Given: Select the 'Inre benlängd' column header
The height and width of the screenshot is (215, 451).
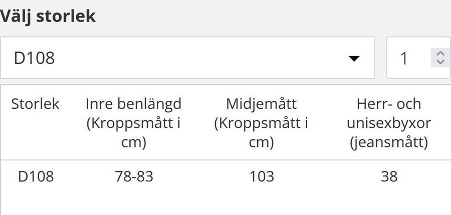Looking at the screenshot, I should (133, 104).
